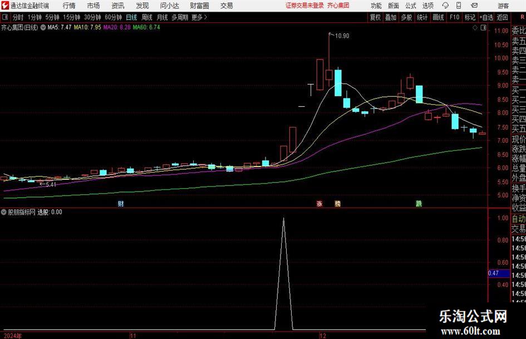
Task: Open F10 company info
Action: tap(455, 17)
